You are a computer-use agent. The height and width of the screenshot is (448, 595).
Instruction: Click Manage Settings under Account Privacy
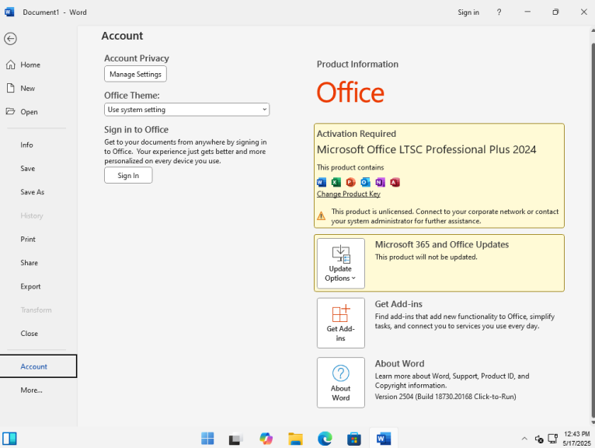click(135, 74)
